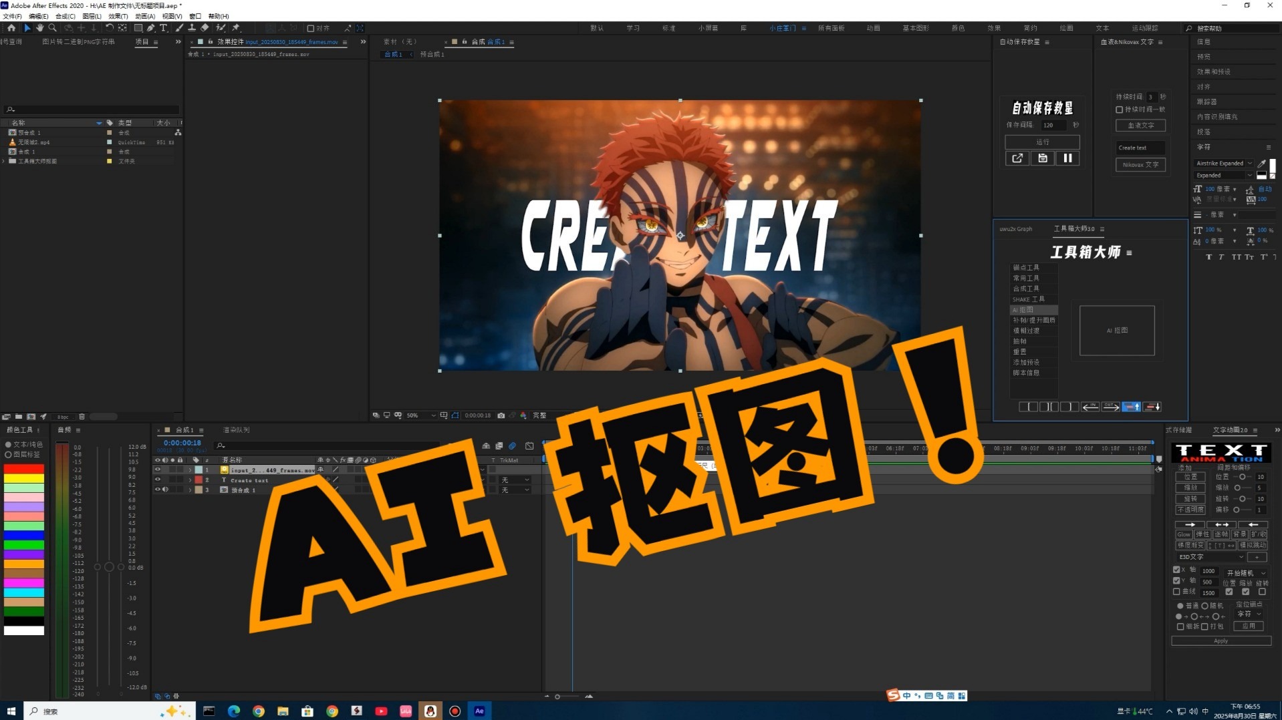
Task: Open the 效果(T) menu
Action: point(118,16)
